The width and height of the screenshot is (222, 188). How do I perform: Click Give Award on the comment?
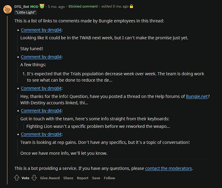tap(50, 178)
